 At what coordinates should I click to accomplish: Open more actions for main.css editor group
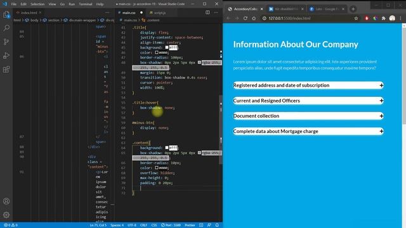pyautogui.click(x=216, y=13)
